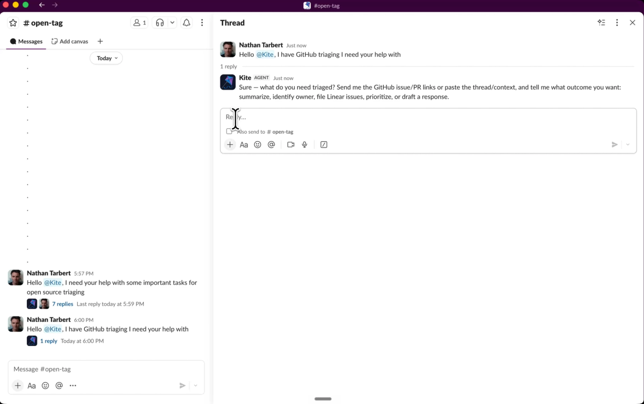Star the #open-tag channel
This screenshot has width=644, height=404.
point(13,23)
